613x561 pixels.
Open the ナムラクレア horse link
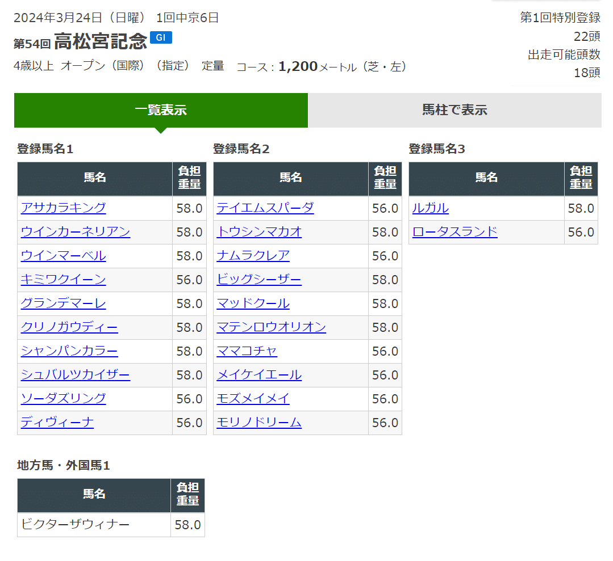click(x=253, y=256)
